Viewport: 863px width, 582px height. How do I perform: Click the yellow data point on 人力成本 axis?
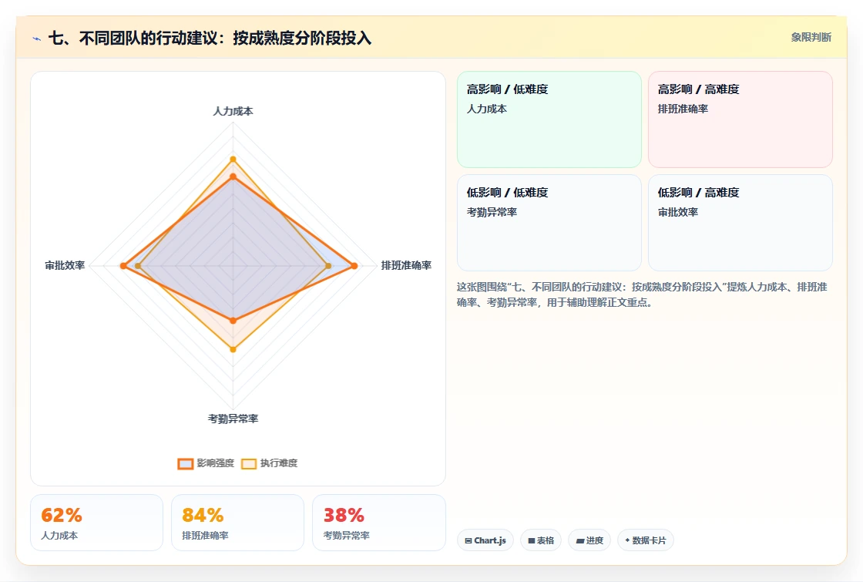(x=233, y=159)
